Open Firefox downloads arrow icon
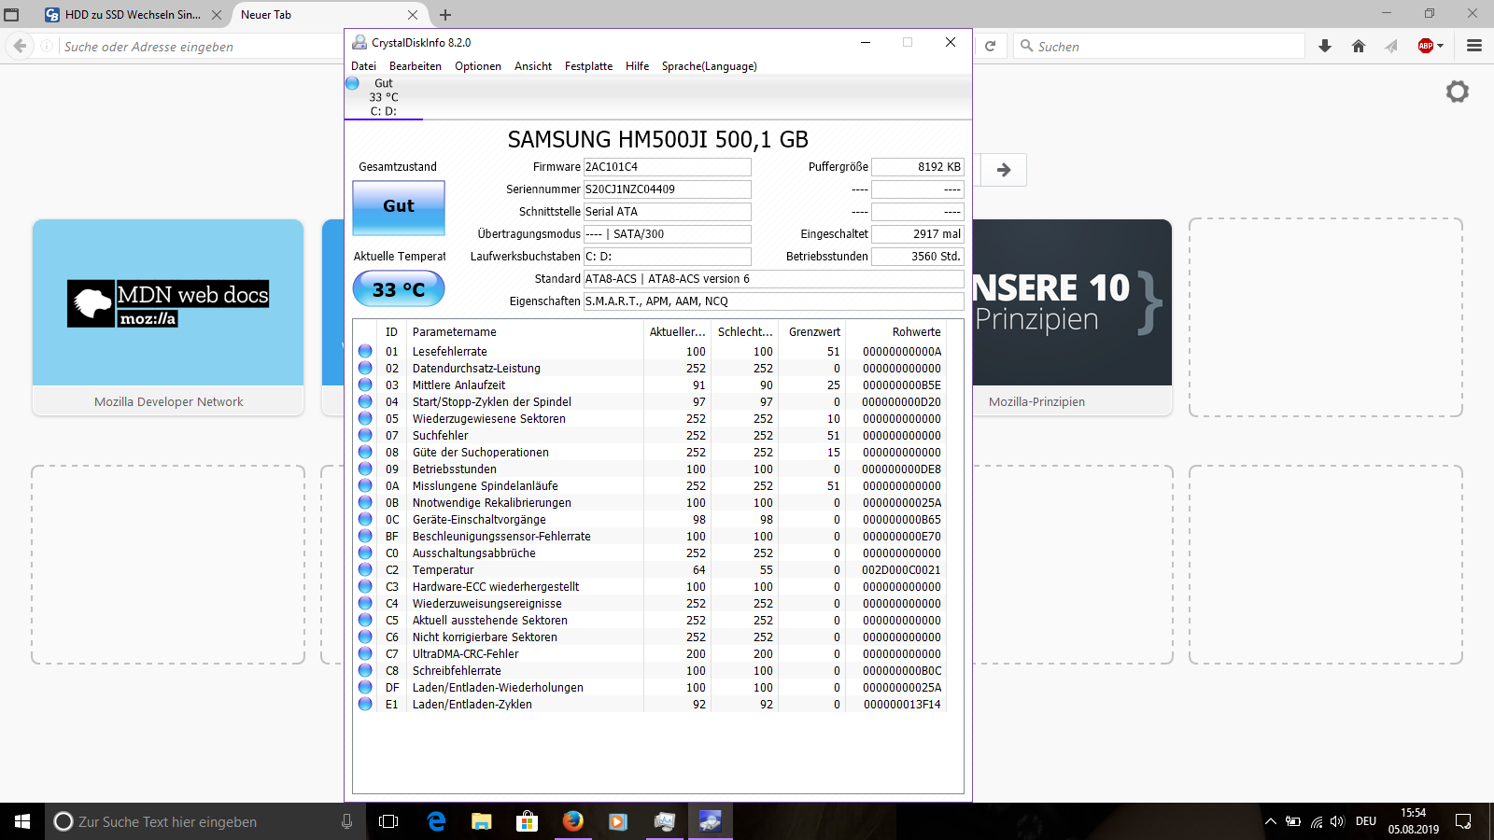This screenshot has width=1494, height=840. click(1325, 46)
